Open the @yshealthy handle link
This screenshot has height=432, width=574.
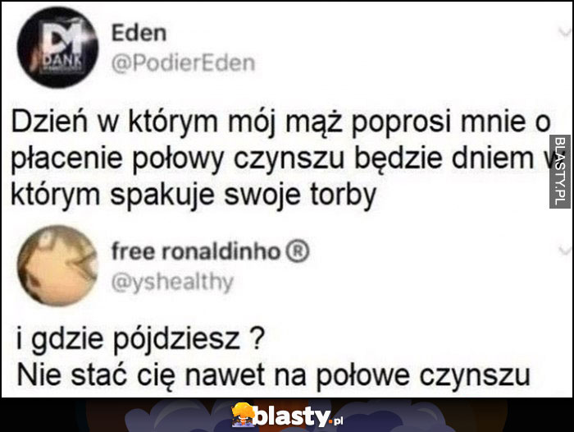coord(172,283)
